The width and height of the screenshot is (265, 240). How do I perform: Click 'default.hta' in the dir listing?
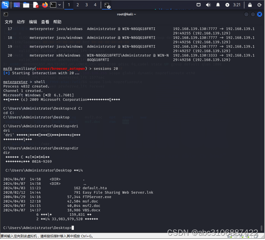[x=95, y=188]
